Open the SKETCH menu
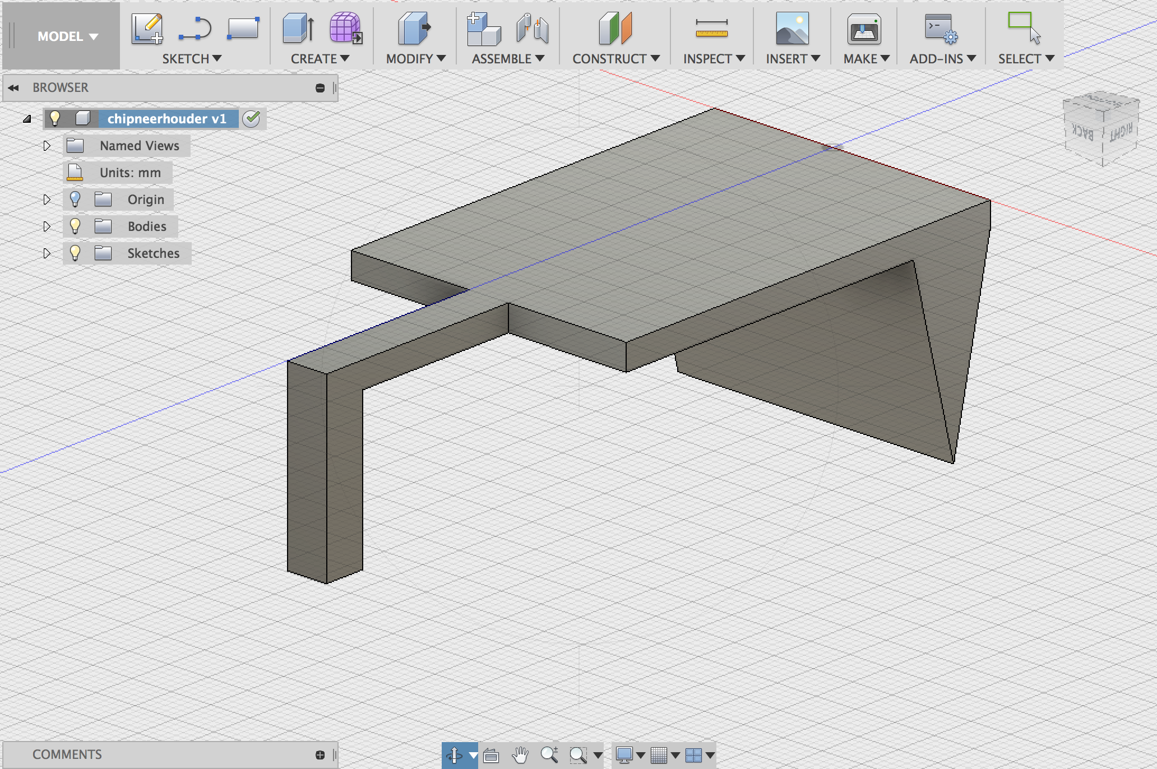The image size is (1157, 769). coord(192,59)
